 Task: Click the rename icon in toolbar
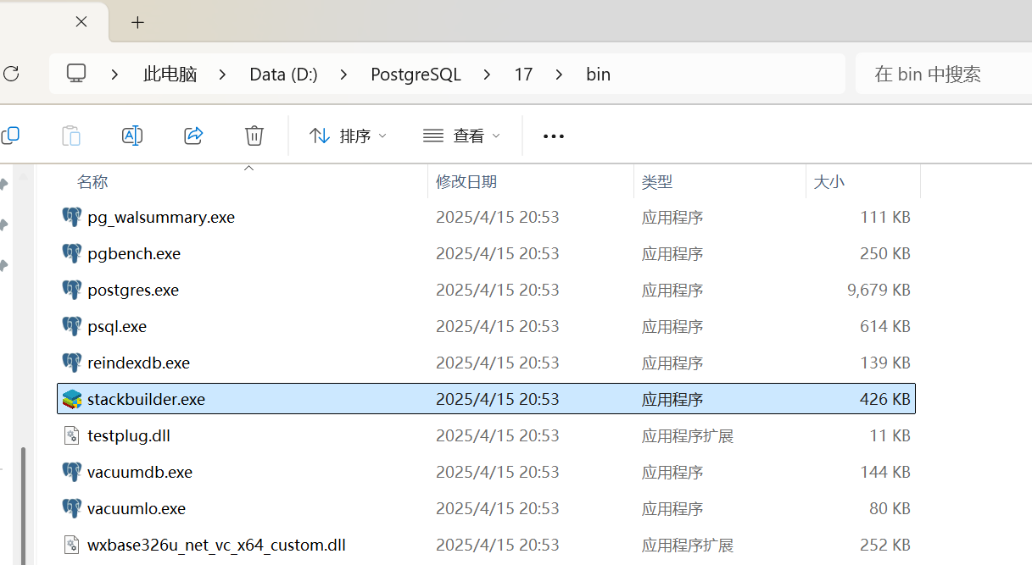click(x=132, y=136)
